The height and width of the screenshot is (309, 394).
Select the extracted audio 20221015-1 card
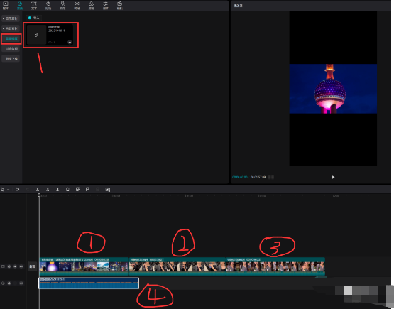click(x=50, y=35)
